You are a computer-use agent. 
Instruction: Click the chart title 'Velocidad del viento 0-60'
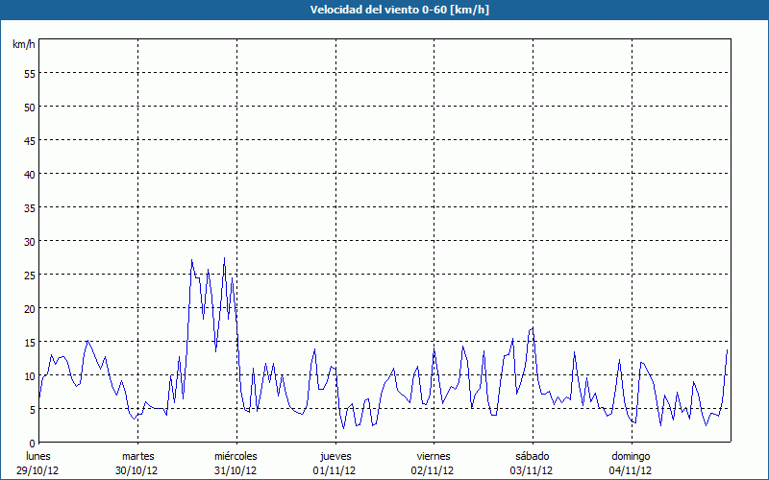click(384, 10)
